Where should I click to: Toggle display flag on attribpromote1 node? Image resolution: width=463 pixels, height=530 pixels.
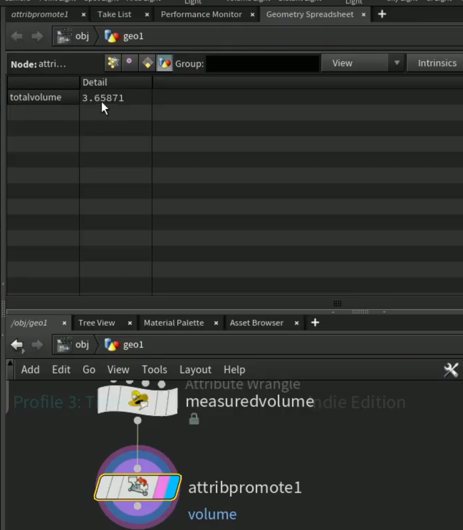(173, 487)
